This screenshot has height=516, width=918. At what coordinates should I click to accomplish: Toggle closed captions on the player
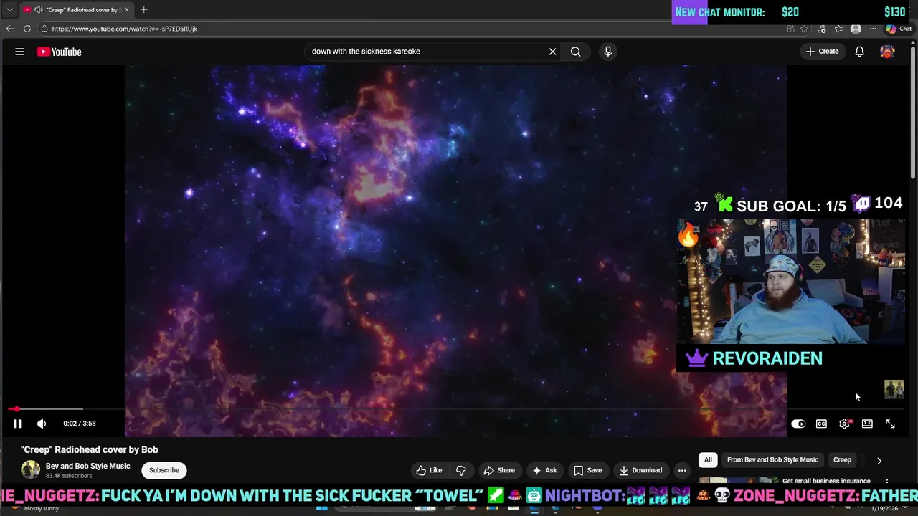(x=821, y=424)
